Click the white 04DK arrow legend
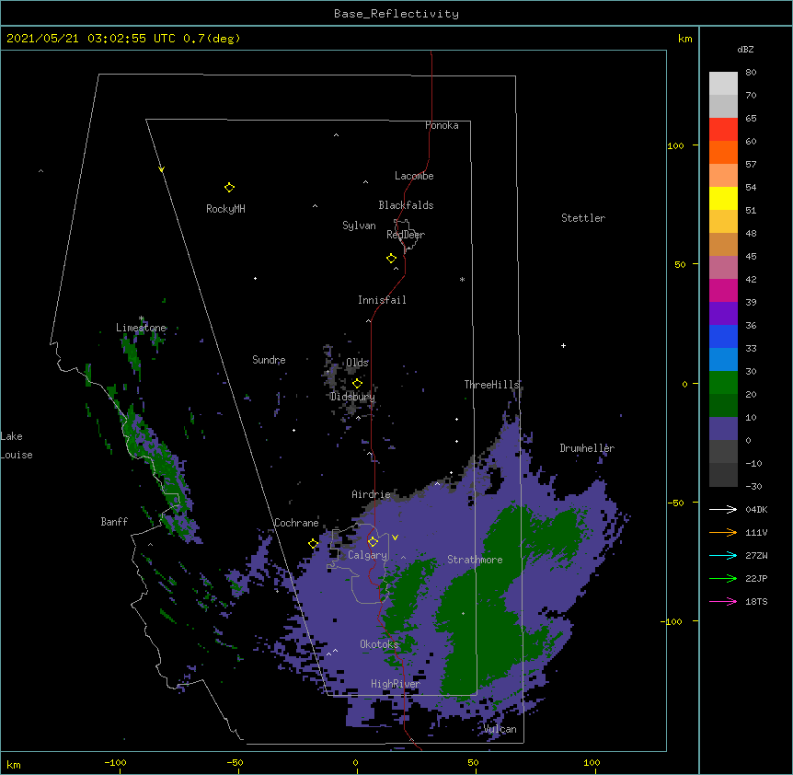 pyautogui.click(x=723, y=509)
